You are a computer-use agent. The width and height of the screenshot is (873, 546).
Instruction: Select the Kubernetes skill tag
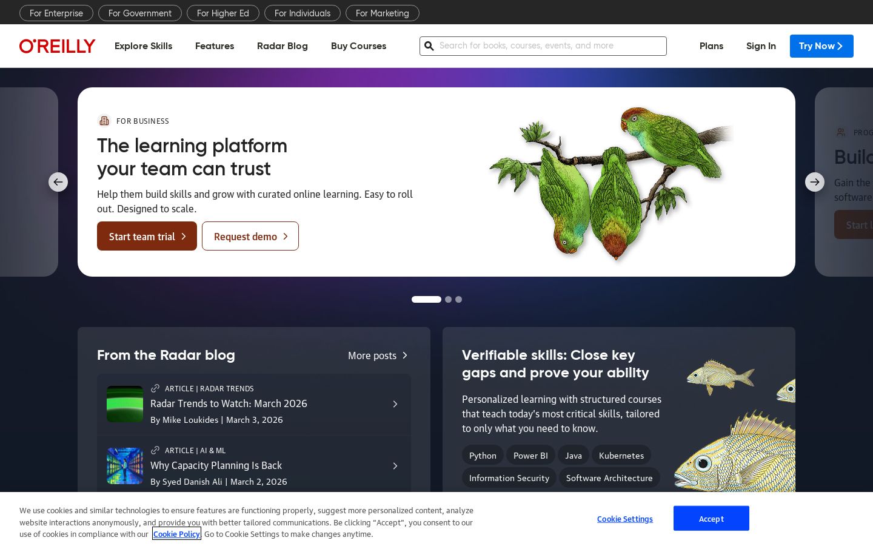(x=621, y=456)
